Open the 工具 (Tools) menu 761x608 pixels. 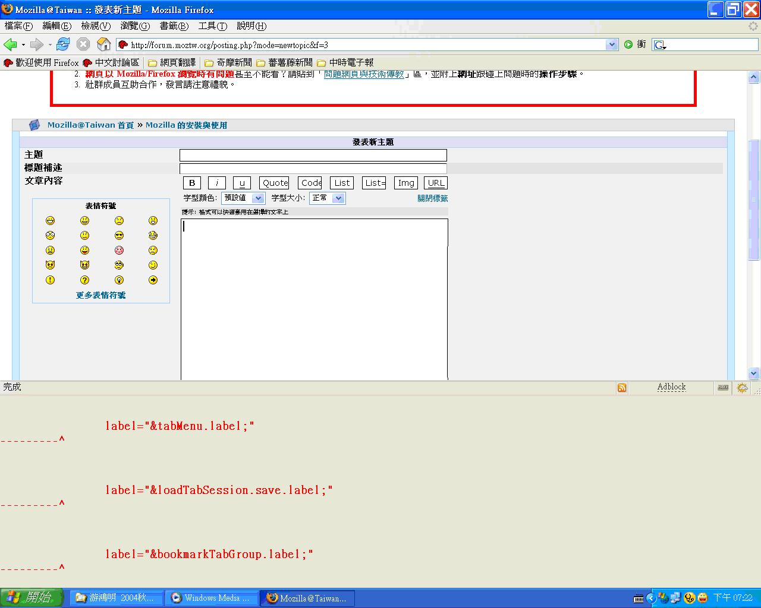[x=212, y=26]
